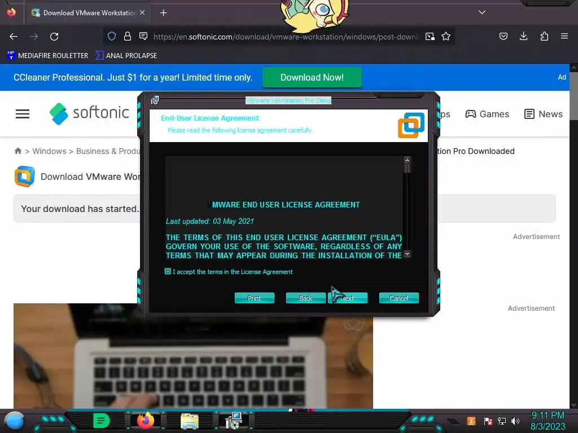Bookmark this page with the star

[x=446, y=37]
